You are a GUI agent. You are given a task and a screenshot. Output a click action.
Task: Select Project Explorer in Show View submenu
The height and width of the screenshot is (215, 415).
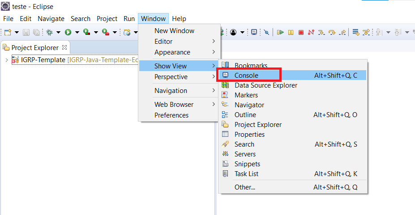point(293,124)
